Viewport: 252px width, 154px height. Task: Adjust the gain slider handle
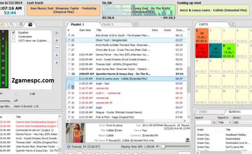16,94
